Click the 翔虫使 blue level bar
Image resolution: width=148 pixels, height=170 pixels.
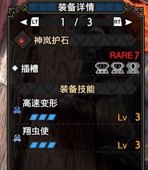(x=43, y=145)
